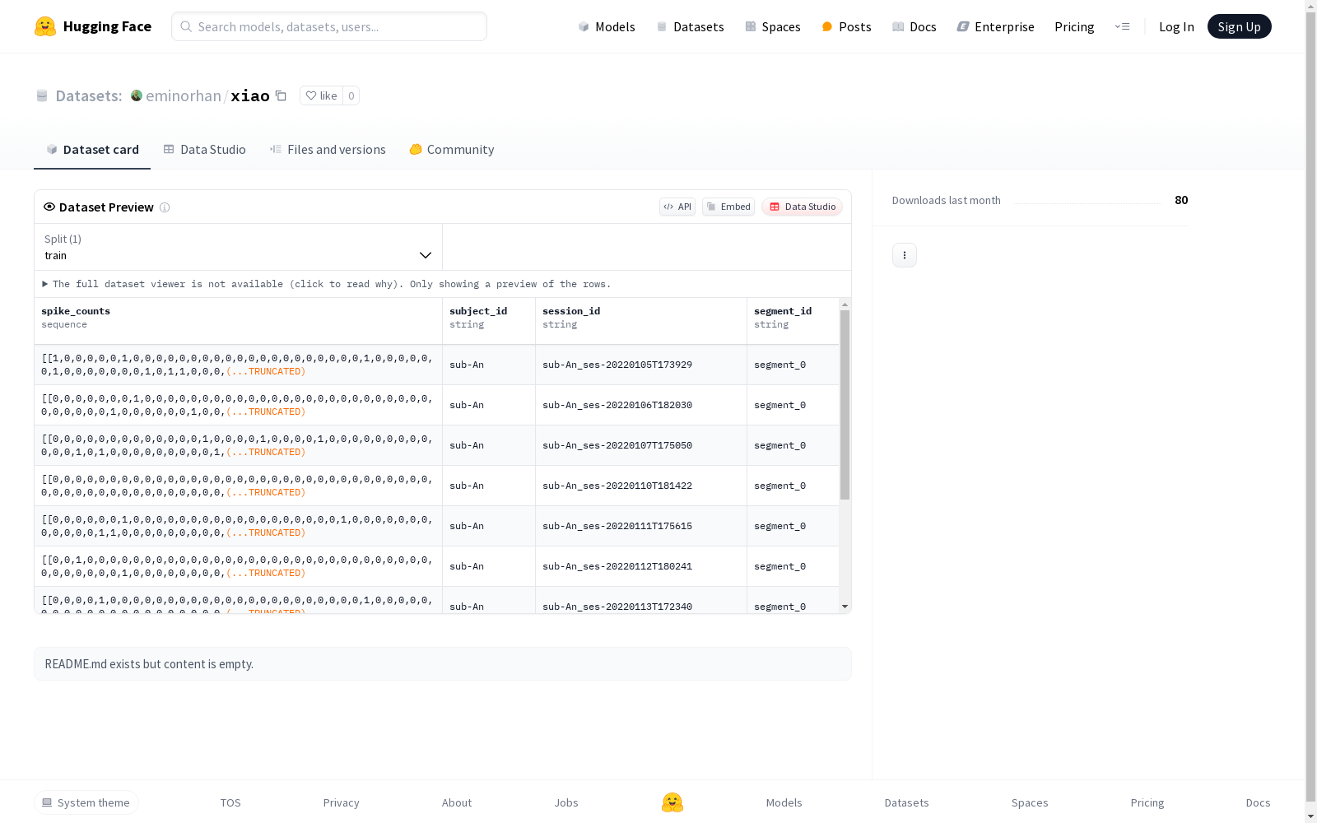Select cell sub-An_ses-20220105T173929
This screenshot has height=823, width=1317.
641,365
